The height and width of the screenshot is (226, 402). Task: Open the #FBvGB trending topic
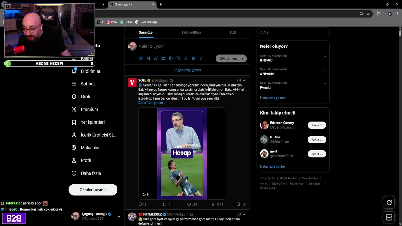tap(266, 60)
